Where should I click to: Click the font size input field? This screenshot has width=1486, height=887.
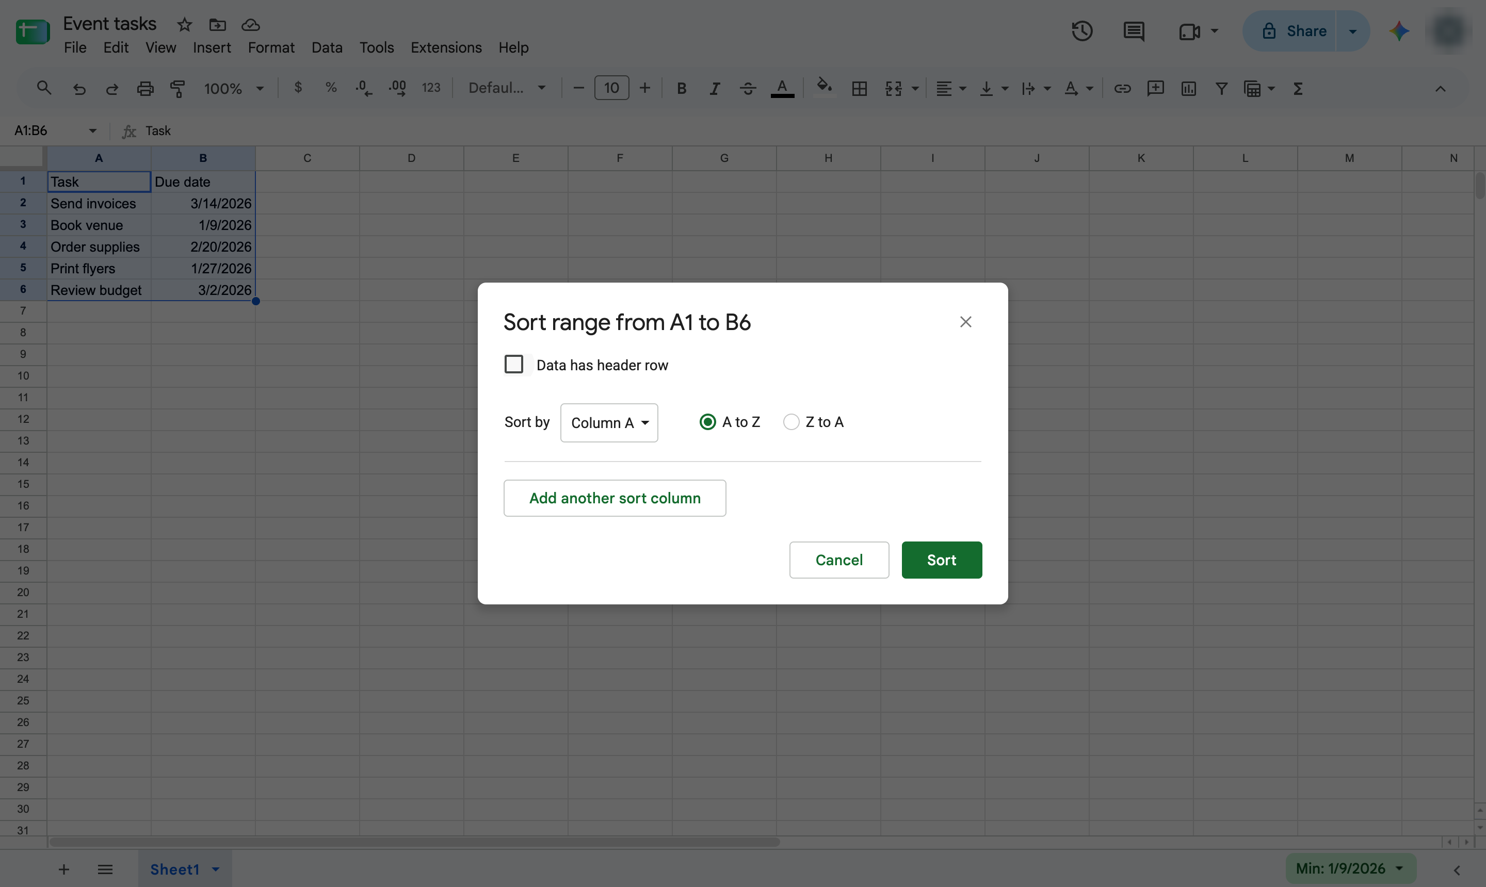(x=611, y=89)
